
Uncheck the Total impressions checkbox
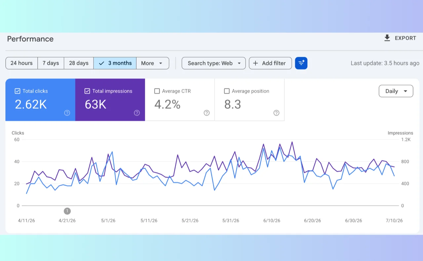87,91
